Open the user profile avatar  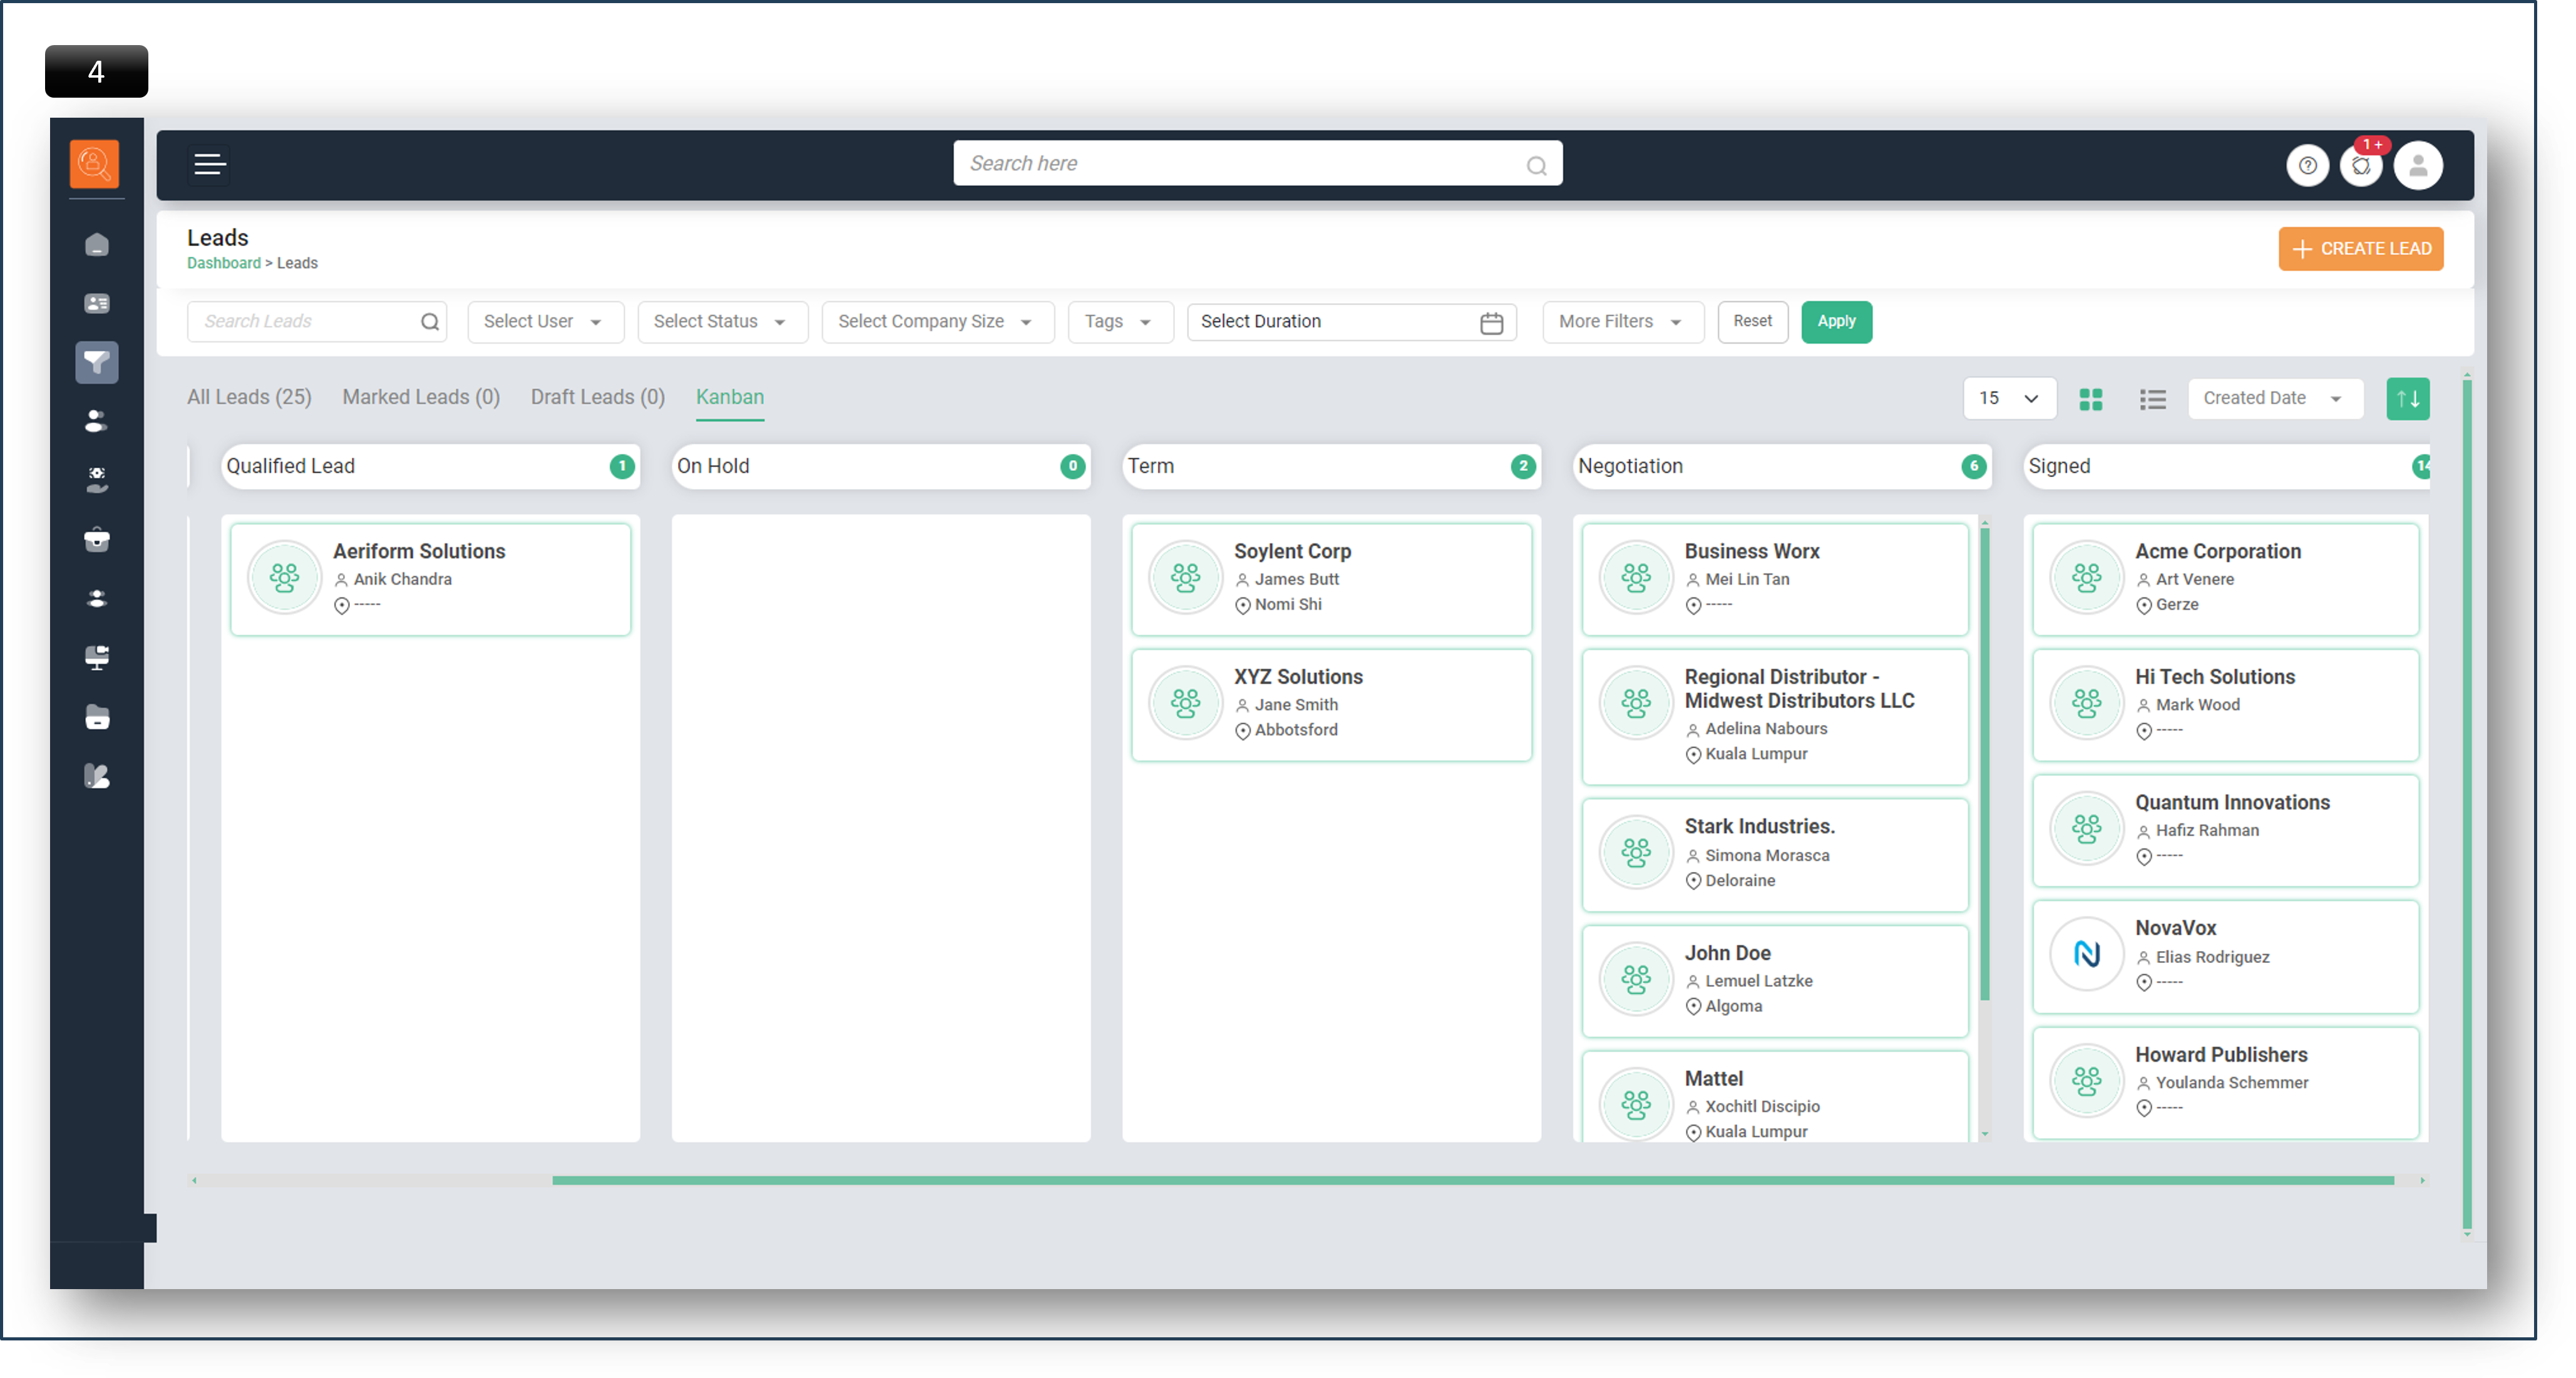[2418, 166]
